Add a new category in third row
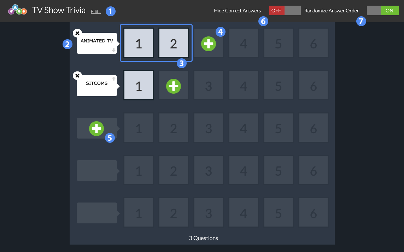The height and width of the screenshot is (252, 404). 96,128
